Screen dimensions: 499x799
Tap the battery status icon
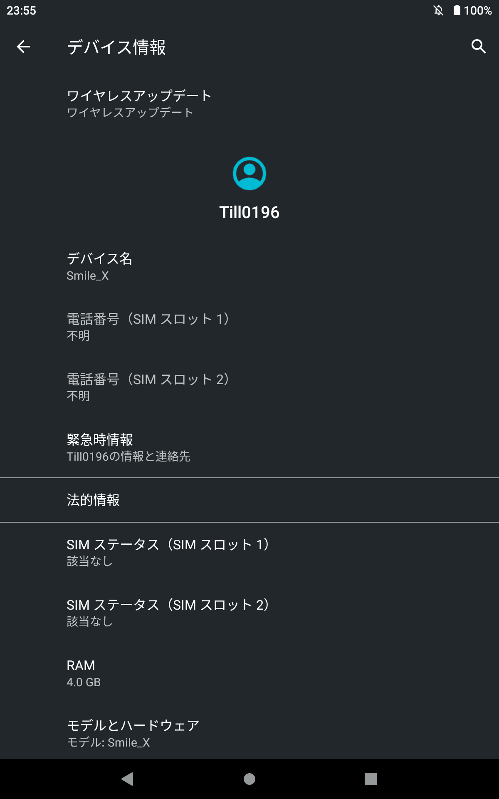tap(457, 10)
